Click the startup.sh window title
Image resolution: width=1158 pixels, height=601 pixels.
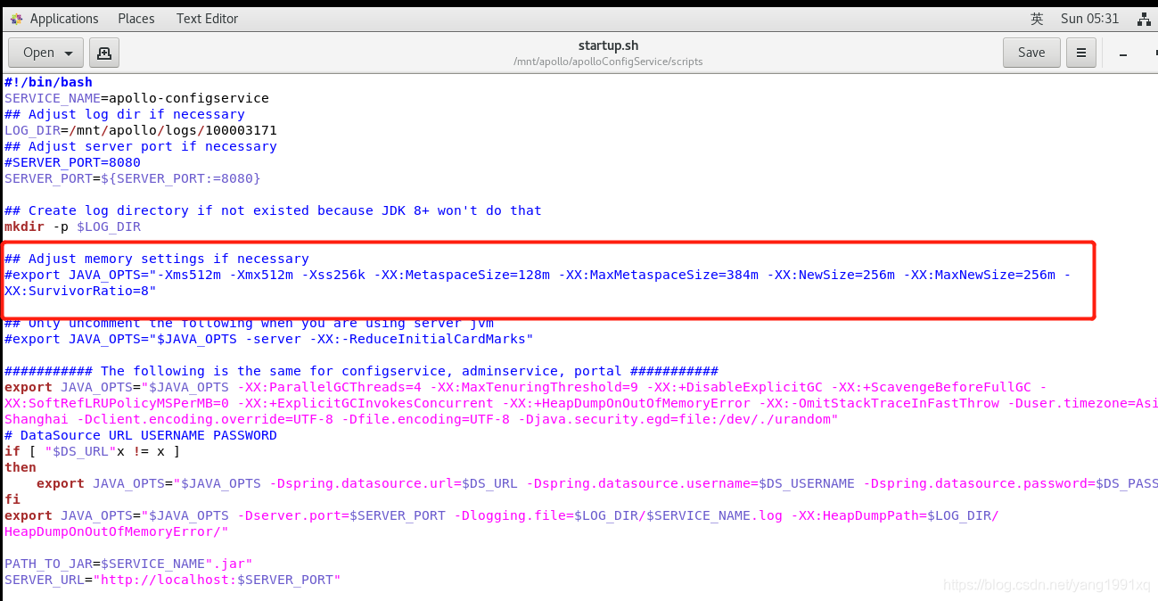pyautogui.click(x=608, y=45)
